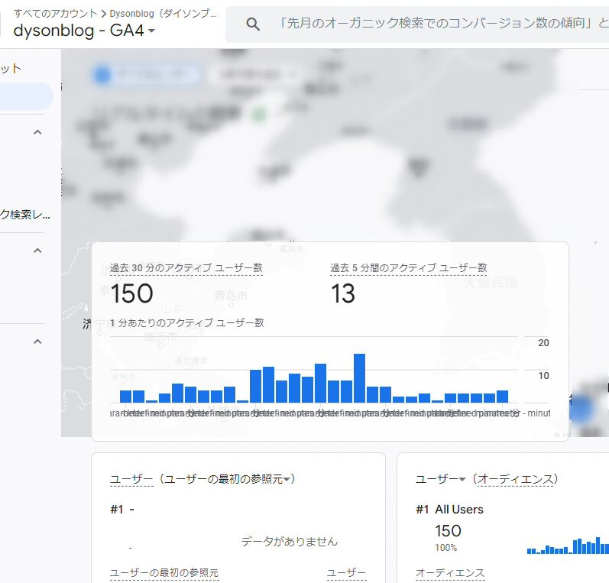Click the 150 active users value
Image resolution: width=609 pixels, height=583 pixels.
[x=131, y=293]
